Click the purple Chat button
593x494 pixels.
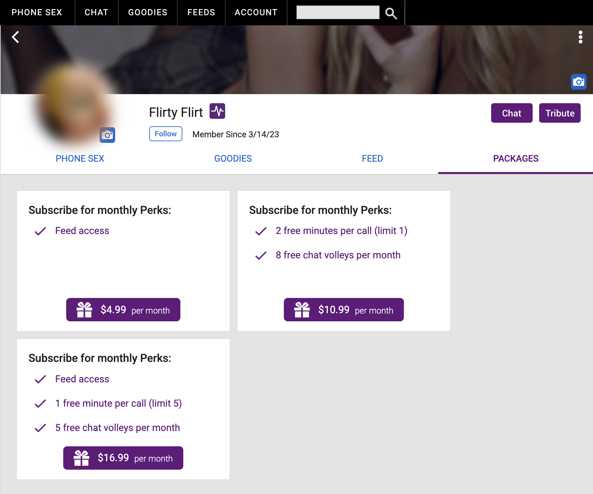(x=512, y=113)
